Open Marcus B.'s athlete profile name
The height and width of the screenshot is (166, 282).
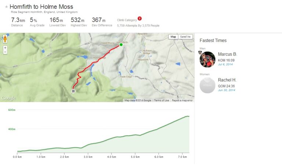(227, 54)
